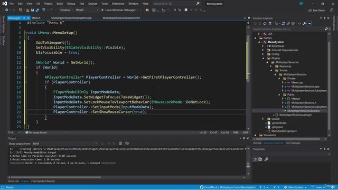Toggle Preview Selected Items in Solution Explorer
The image size is (338, 190).
(x=309, y=24)
